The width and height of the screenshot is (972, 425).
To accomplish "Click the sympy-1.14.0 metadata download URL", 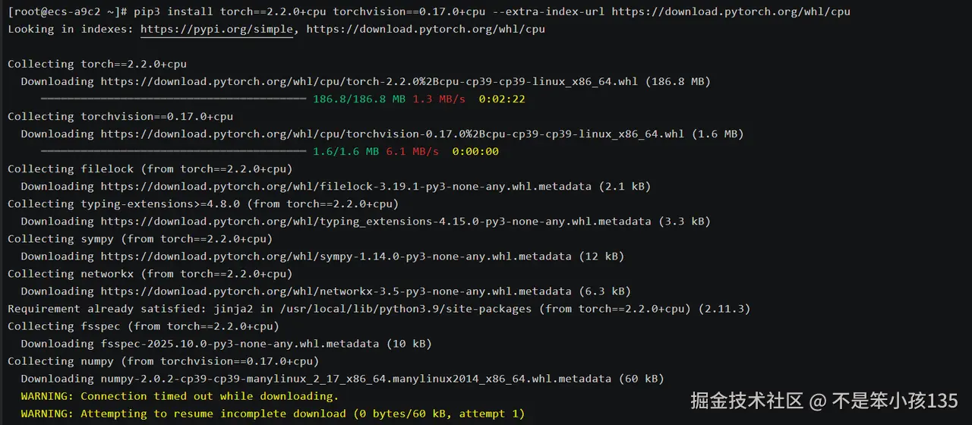I will click(336, 256).
